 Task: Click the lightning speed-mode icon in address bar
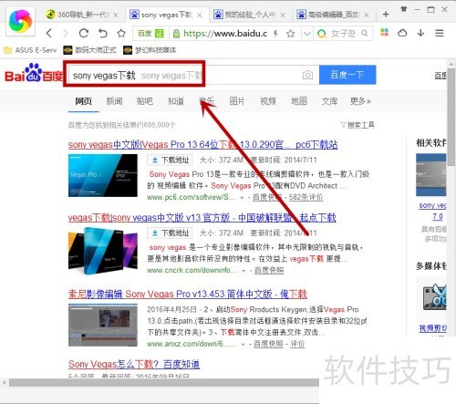pyautogui.click(x=275, y=33)
